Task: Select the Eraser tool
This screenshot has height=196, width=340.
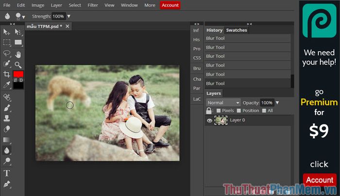Action: (x=7, y=129)
